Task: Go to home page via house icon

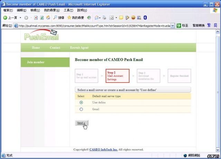Action: 48,18
